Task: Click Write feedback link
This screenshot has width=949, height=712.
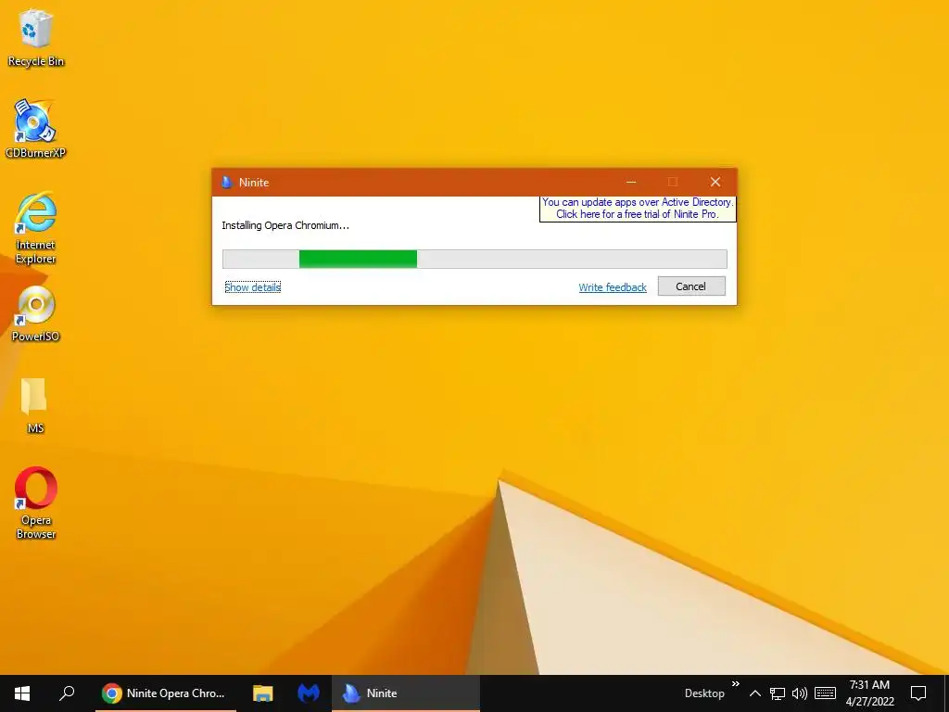Action: point(613,287)
